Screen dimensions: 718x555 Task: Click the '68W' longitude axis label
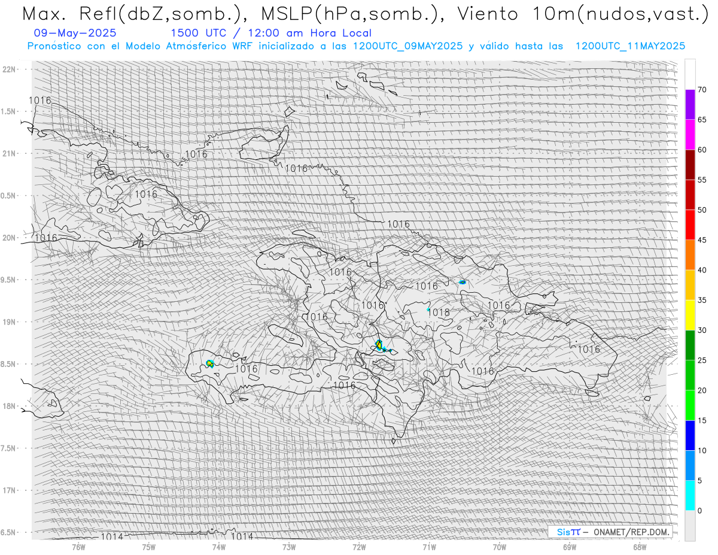point(640,547)
